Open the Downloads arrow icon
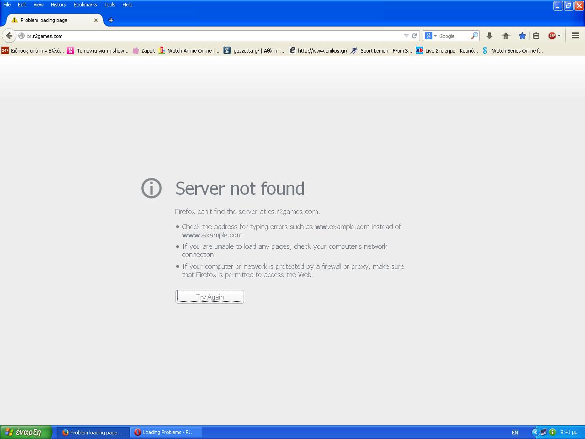The height and width of the screenshot is (439, 585). (489, 36)
